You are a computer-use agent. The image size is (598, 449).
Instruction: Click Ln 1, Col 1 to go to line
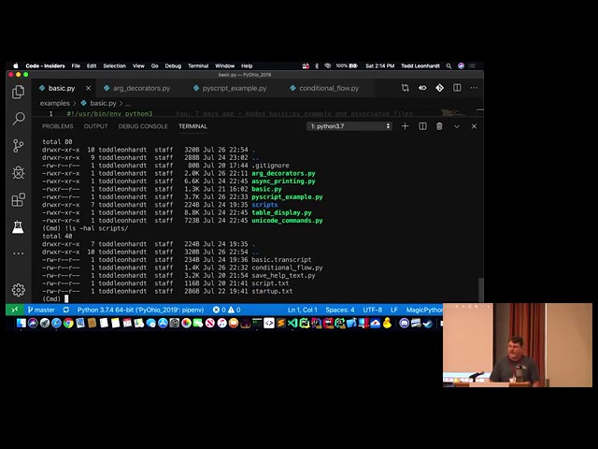pos(303,310)
